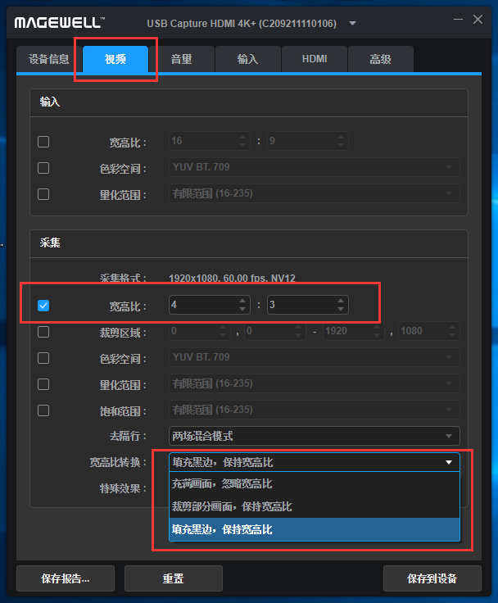Switch to the 高级 tab
This screenshot has width=498, height=603.
pos(380,59)
